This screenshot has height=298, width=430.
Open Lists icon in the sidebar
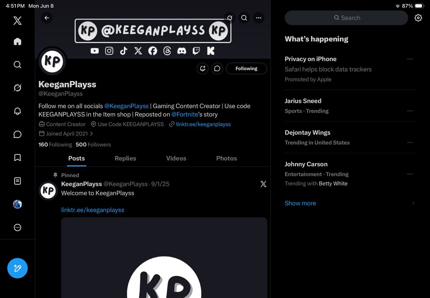tap(17, 181)
